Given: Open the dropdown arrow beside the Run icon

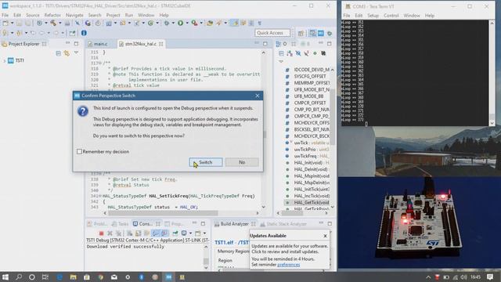Looking at the screenshot, I should [x=187, y=23].
